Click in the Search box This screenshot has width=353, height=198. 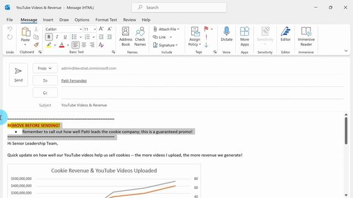tap(179, 7)
